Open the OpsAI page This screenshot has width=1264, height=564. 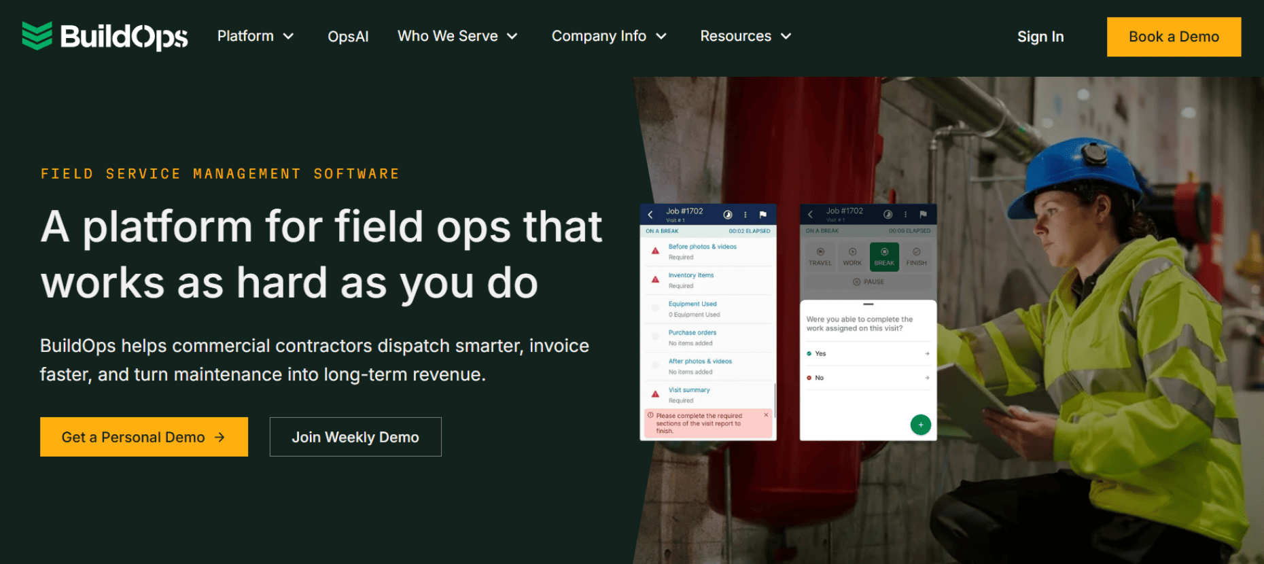tap(348, 37)
